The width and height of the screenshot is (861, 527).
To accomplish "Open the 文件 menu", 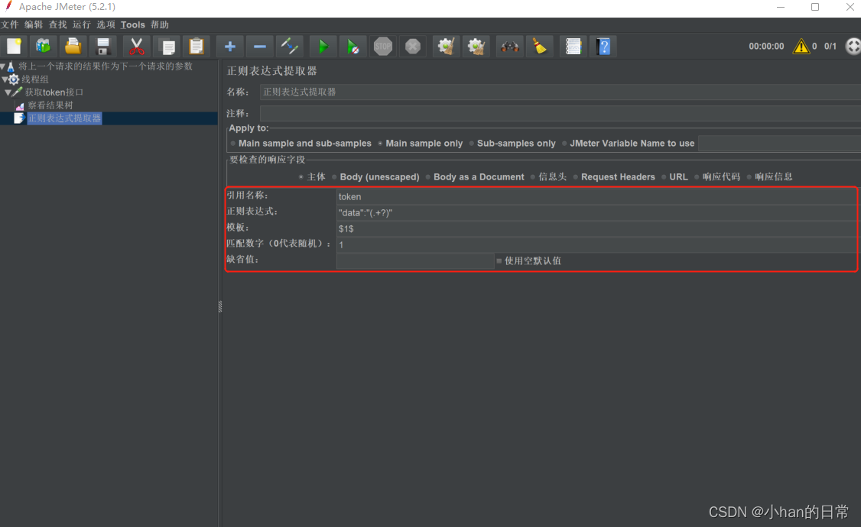I will [x=10, y=24].
